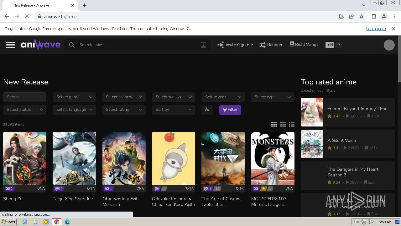Open advanced filter sliders icon
Viewport: 401px width, 226px height.
coord(207,110)
